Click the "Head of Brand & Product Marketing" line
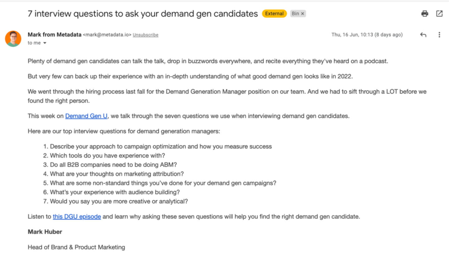The image size is (449, 257). coord(76,247)
